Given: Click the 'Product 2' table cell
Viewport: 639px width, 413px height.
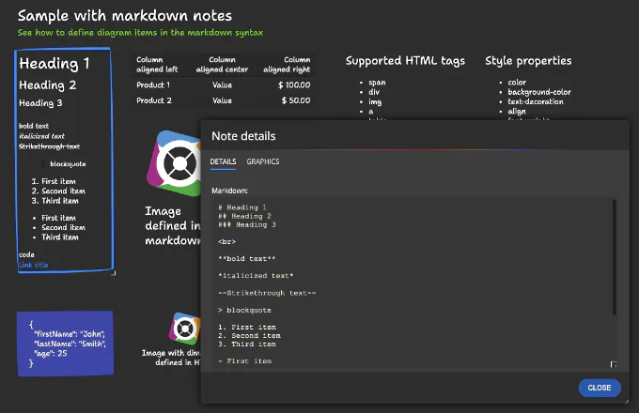Looking at the screenshot, I should pos(154,100).
